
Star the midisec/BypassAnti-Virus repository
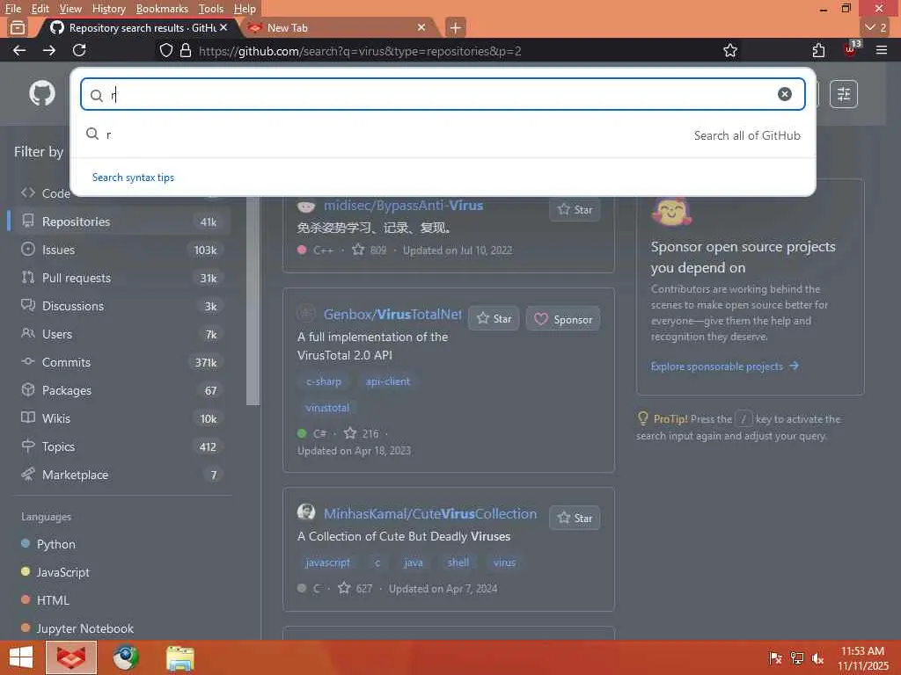click(575, 209)
